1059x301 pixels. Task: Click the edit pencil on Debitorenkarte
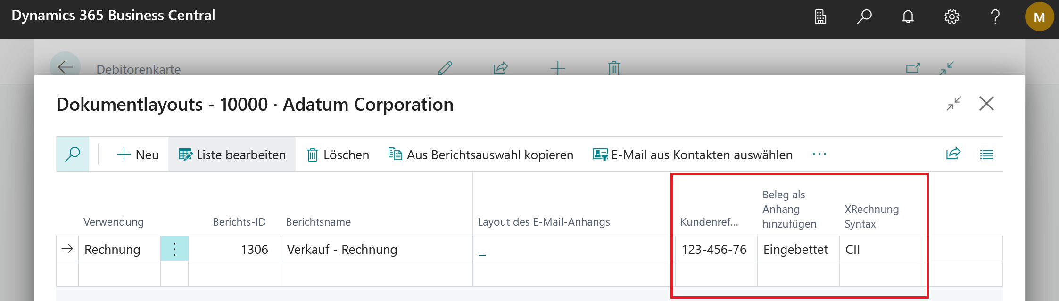point(445,68)
